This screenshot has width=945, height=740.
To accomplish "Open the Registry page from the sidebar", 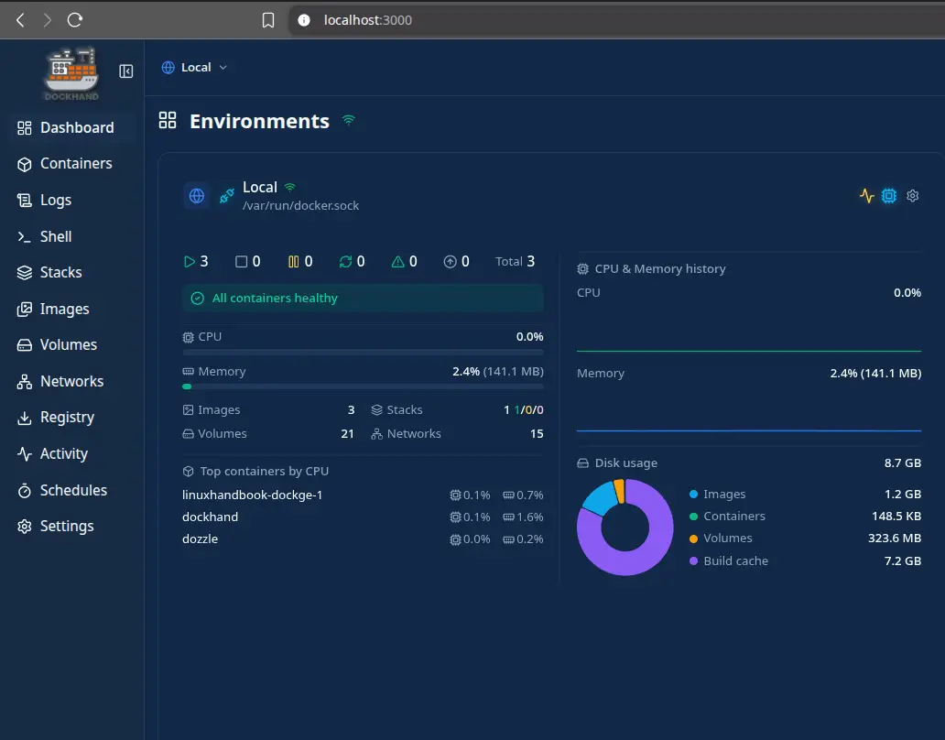I will click(x=69, y=417).
